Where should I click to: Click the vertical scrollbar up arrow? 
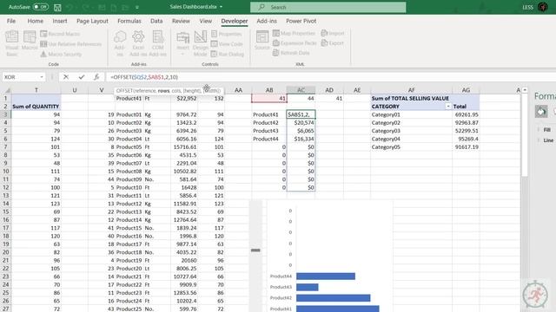pyautogui.click(x=525, y=90)
